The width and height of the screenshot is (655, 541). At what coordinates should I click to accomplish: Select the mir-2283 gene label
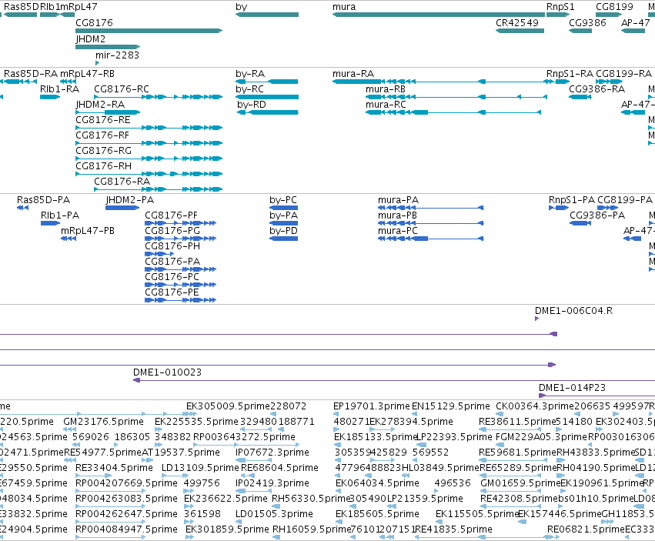coord(118,55)
